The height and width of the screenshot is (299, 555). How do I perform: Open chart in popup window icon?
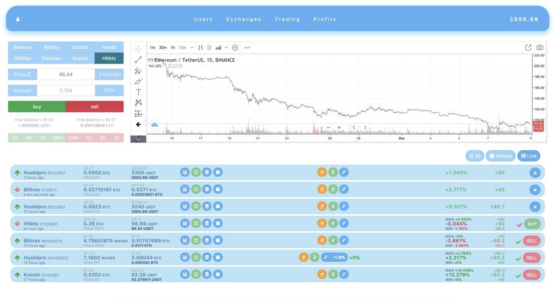pyautogui.click(x=528, y=48)
